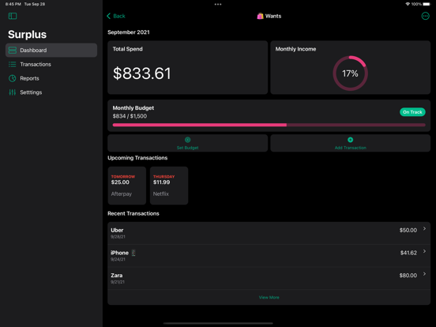Click the Add Transaction button

tap(351, 143)
